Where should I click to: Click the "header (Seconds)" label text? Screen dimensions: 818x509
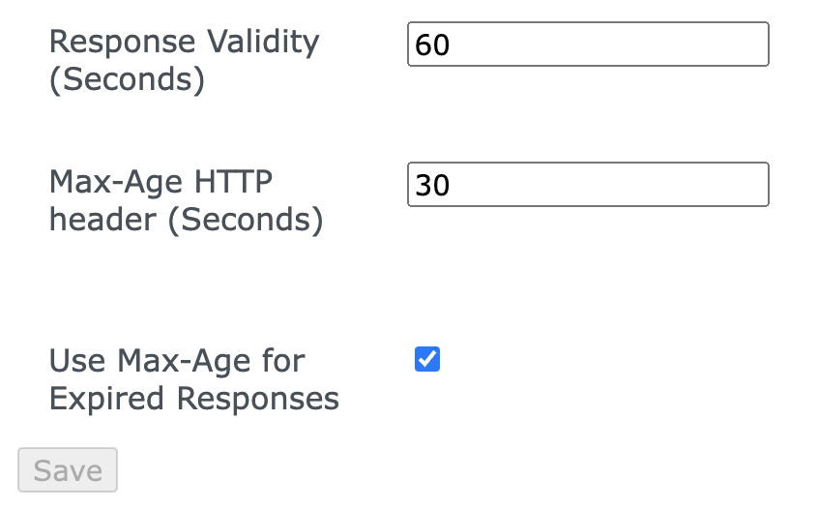point(186,220)
